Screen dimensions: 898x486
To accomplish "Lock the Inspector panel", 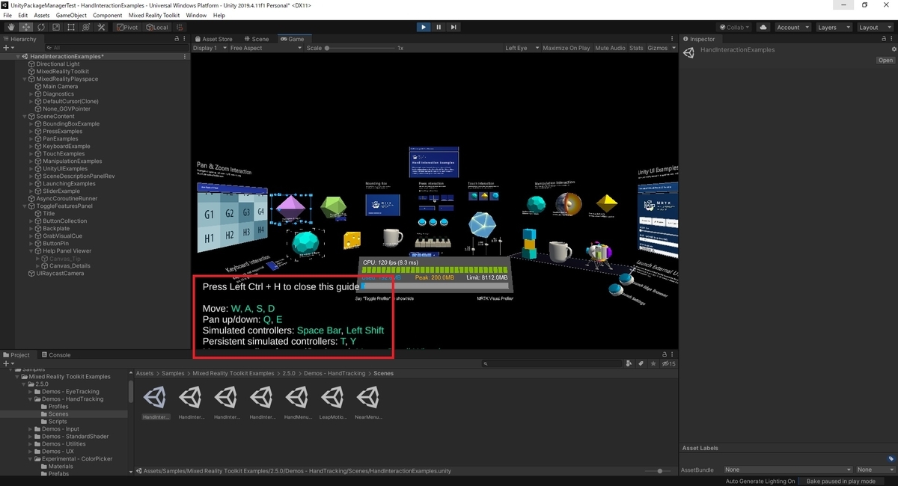I will click(885, 39).
